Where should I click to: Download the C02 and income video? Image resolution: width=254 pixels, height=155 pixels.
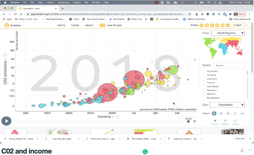click(x=242, y=150)
